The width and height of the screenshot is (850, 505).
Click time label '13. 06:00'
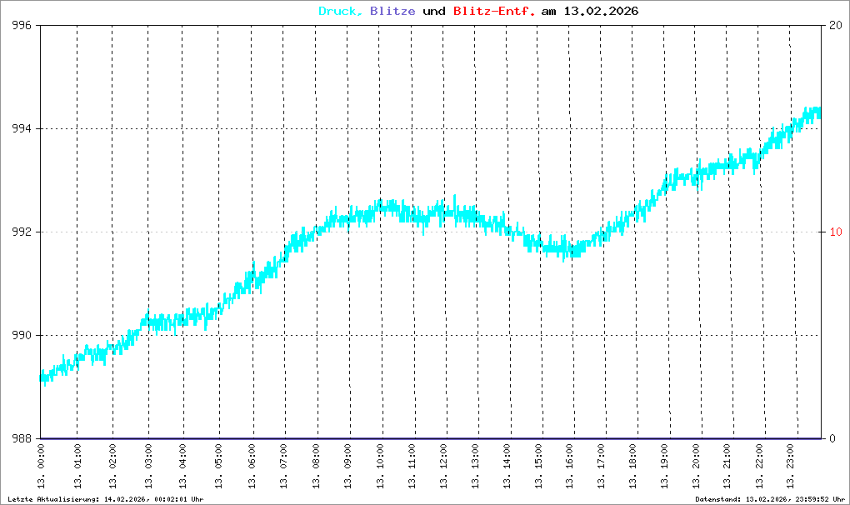tap(252, 466)
